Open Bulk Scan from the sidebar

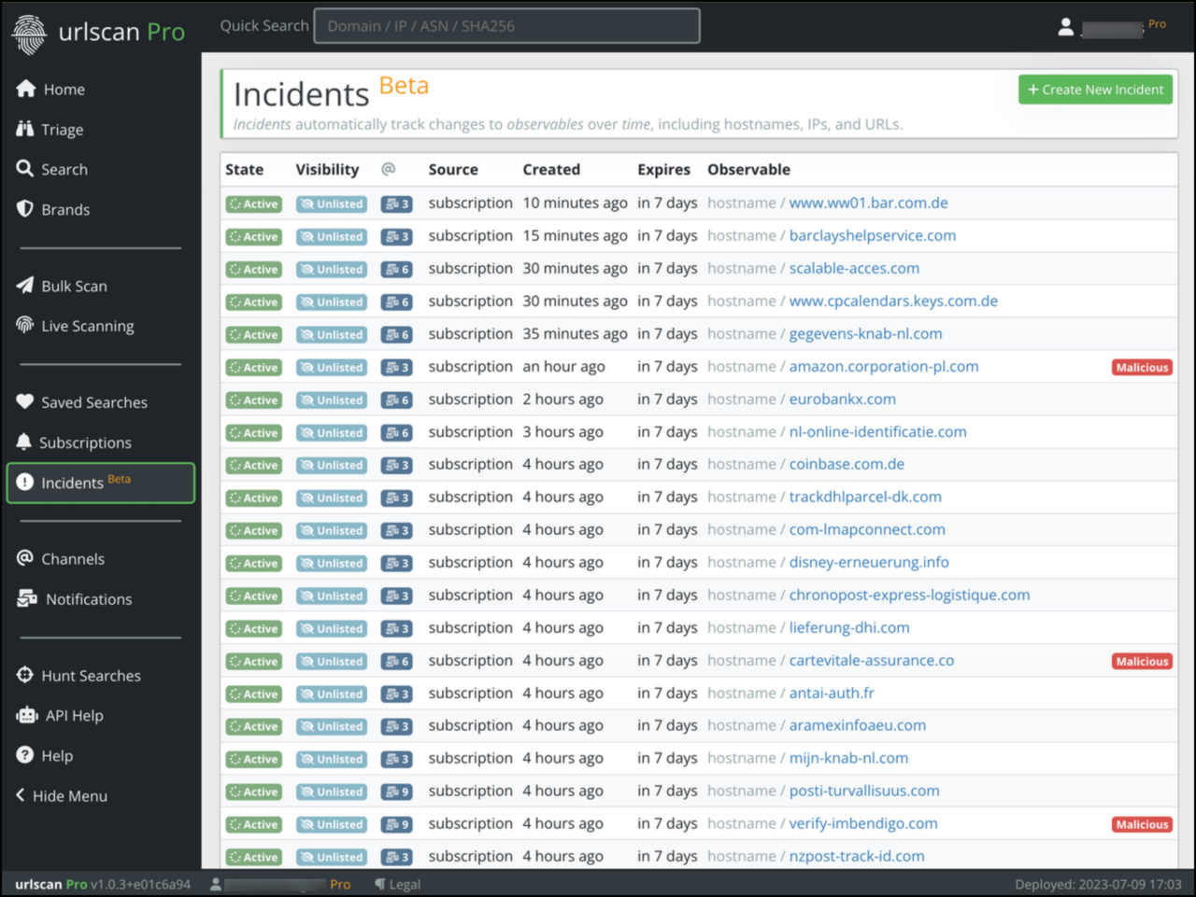(x=74, y=286)
